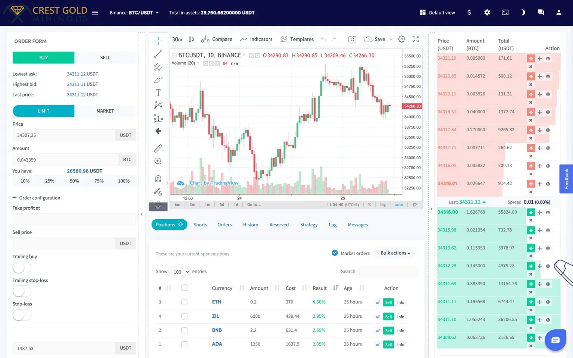Image resolution: width=573 pixels, height=358 pixels.
Task: Toggle the Trailing stop-loss switch
Action: (22, 291)
